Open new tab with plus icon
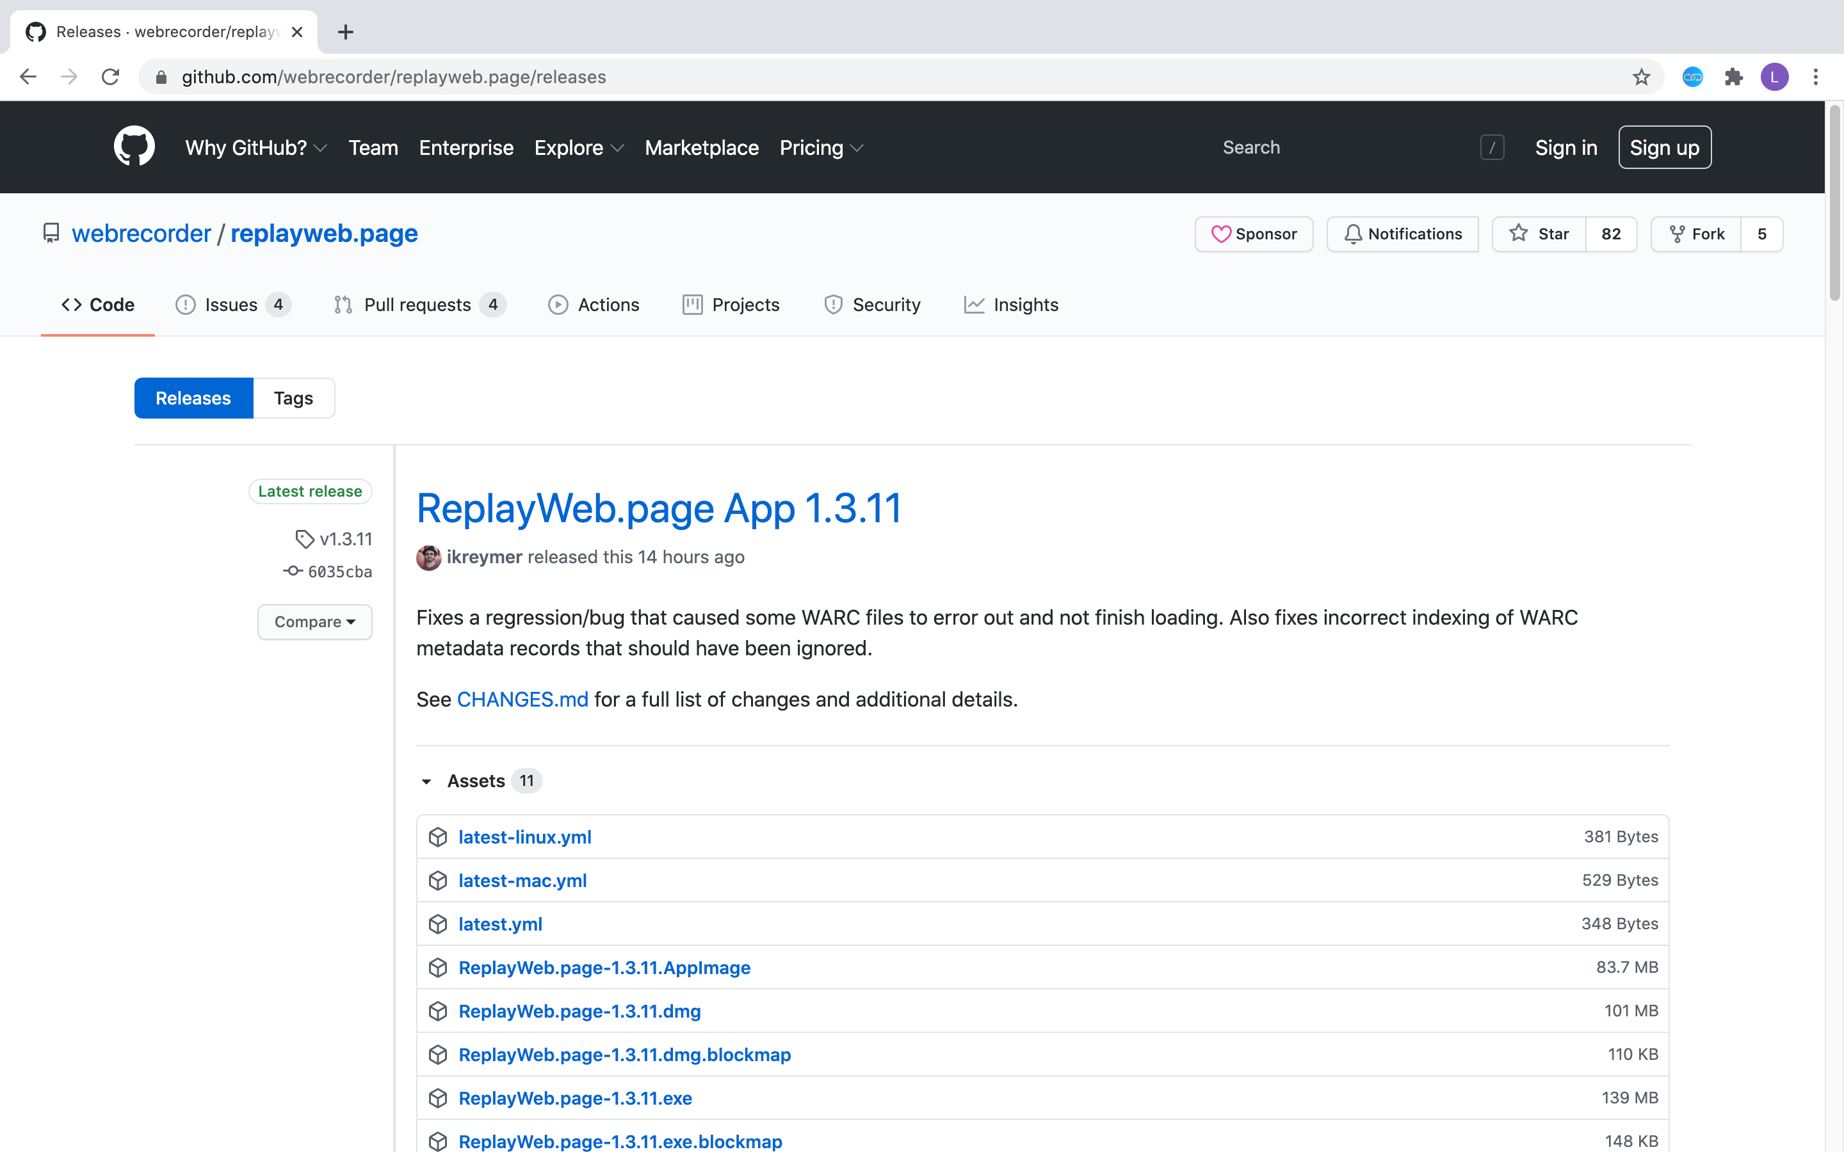The height and width of the screenshot is (1152, 1844). click(345, 32)
